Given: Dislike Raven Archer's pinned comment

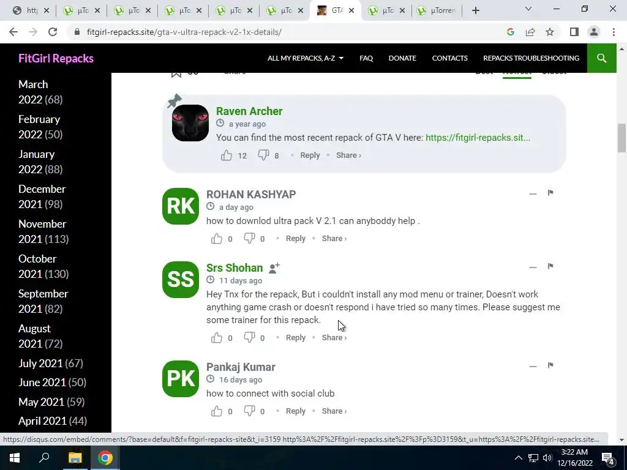Looking at the screenshot, I should [263, 155].
